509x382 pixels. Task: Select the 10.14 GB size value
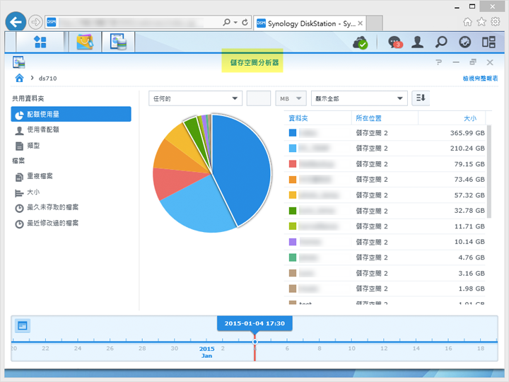pyautogui.click(x=469, y=242)
